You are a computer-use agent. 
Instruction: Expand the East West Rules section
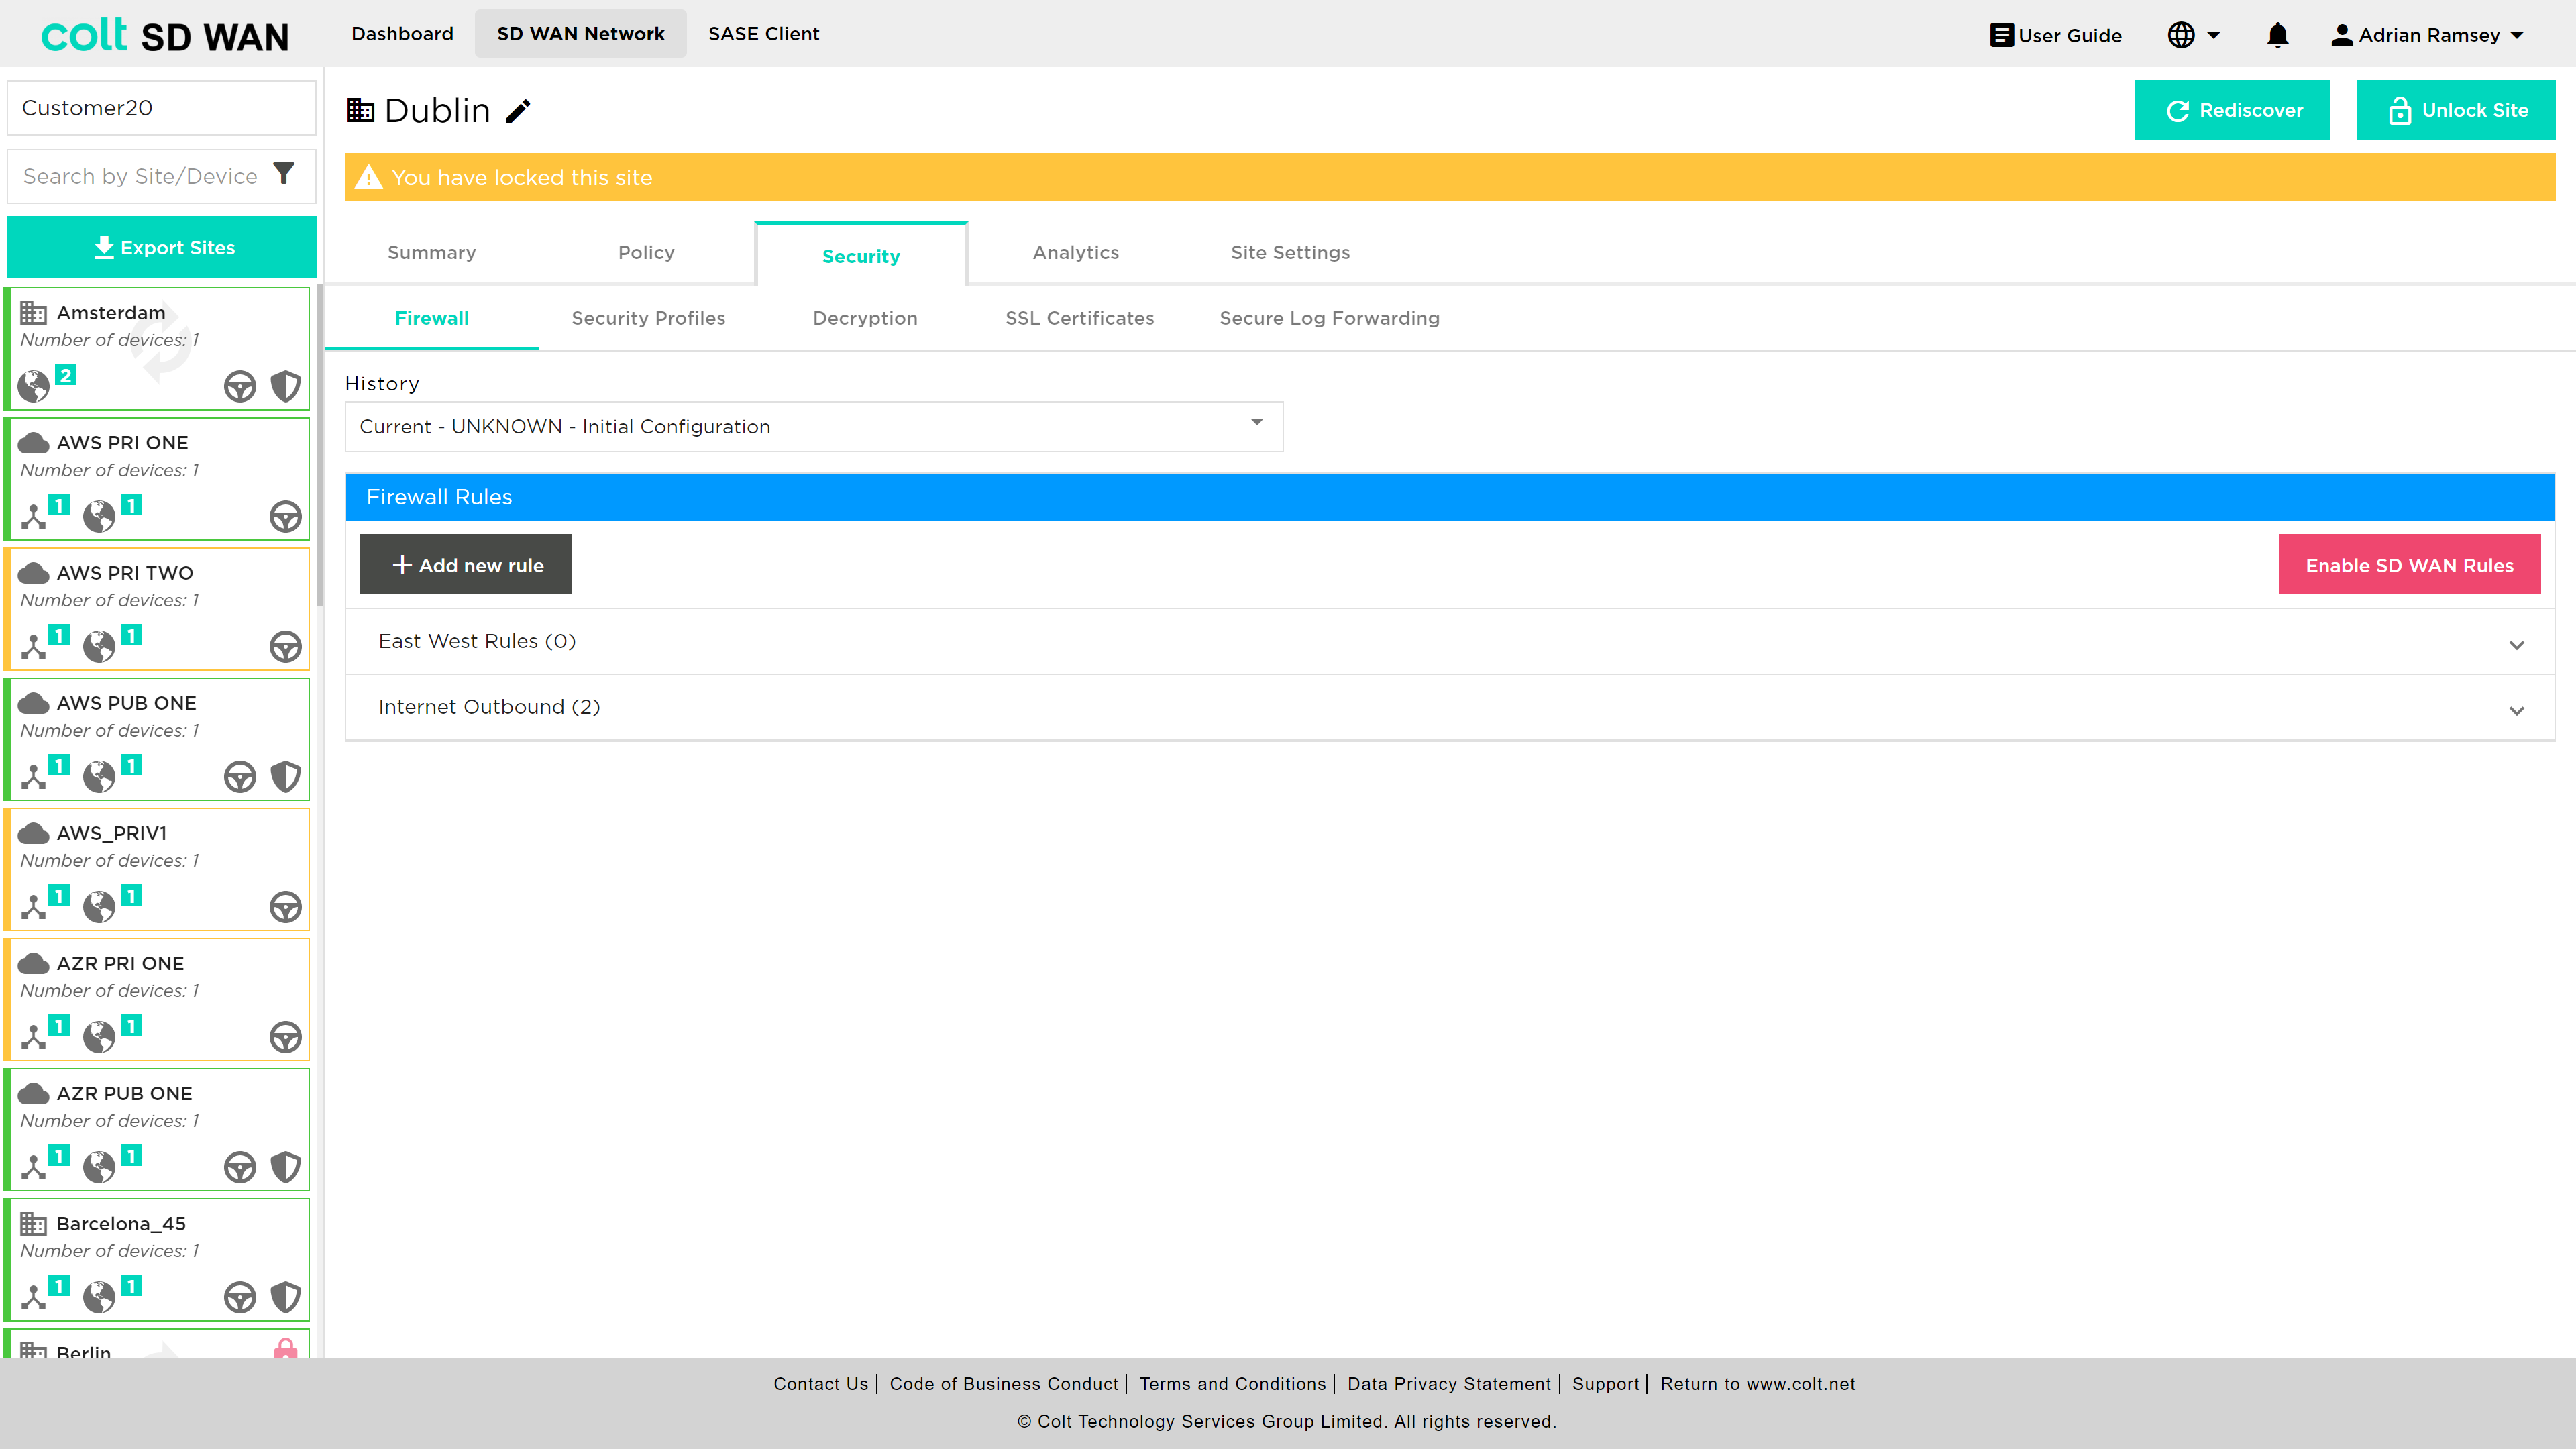pos(1450,642)
